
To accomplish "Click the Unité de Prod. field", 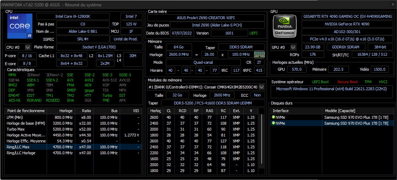I will coord(126,39).
